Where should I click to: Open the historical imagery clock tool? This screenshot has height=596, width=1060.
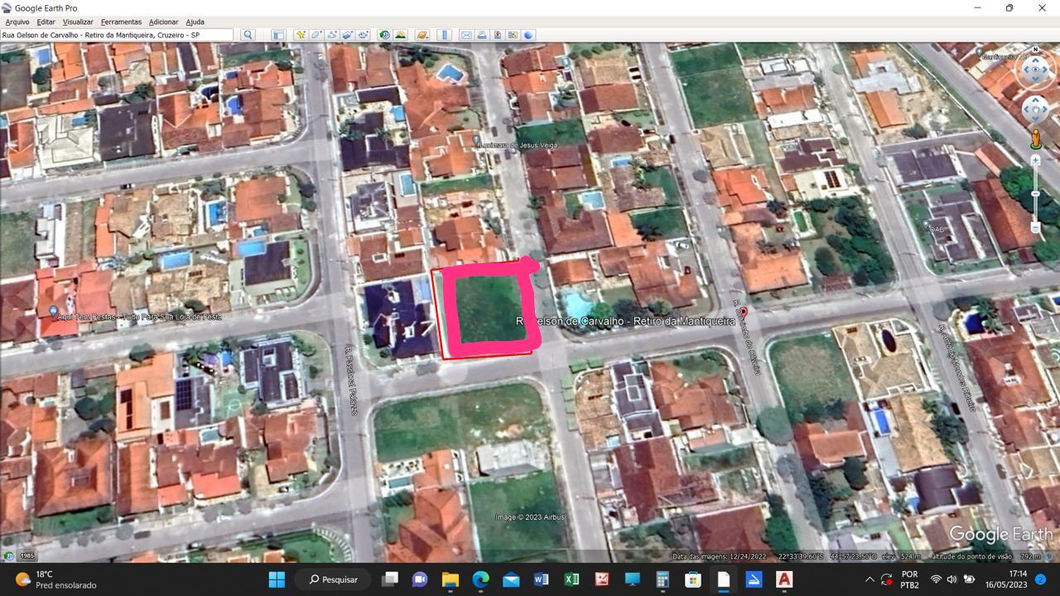coord(384,35)
